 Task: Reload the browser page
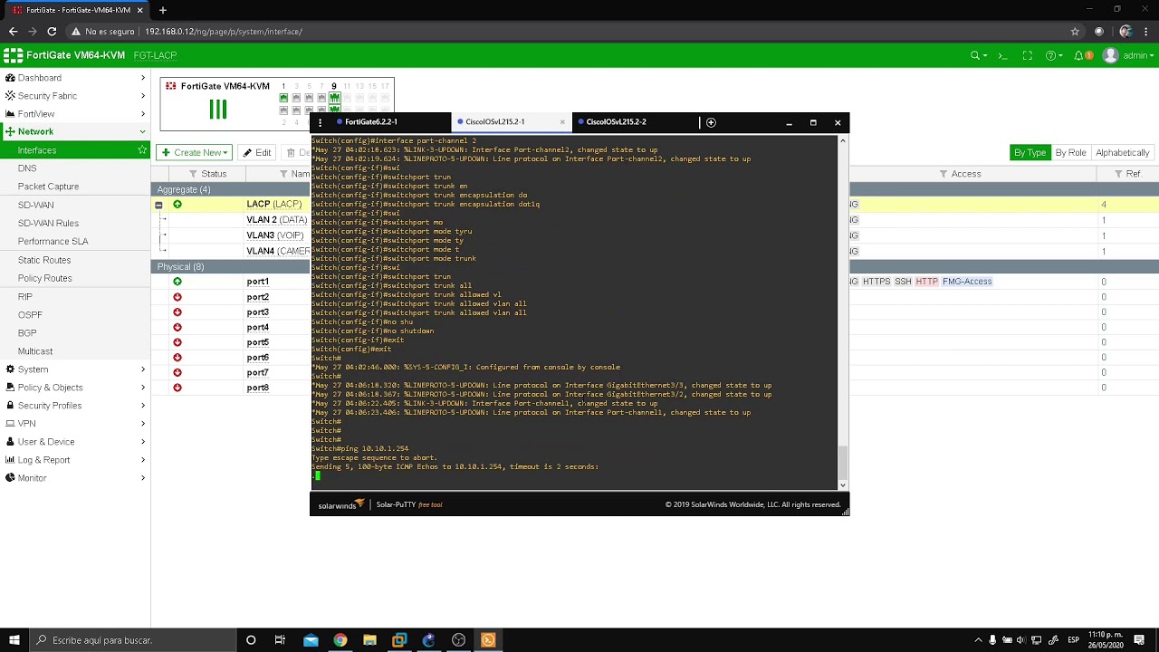[x=52, y=31]
